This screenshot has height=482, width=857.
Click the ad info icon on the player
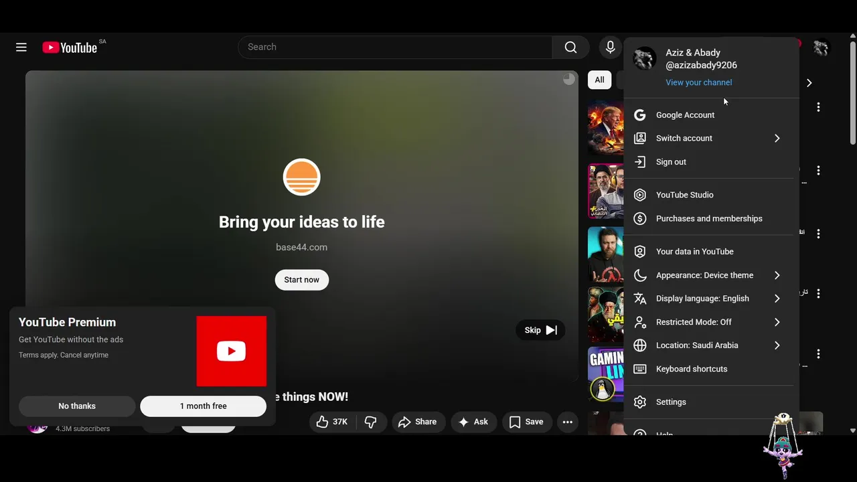(x=568, y=79)
